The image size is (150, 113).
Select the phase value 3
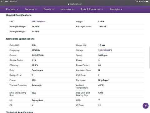pos(99,60)
